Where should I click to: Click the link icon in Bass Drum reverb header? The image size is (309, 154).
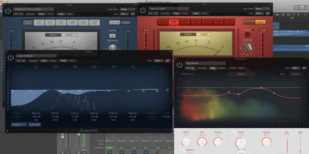[304, 68]
